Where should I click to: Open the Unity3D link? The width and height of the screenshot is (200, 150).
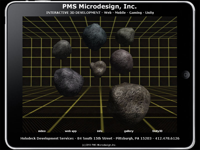pos(157,131)
